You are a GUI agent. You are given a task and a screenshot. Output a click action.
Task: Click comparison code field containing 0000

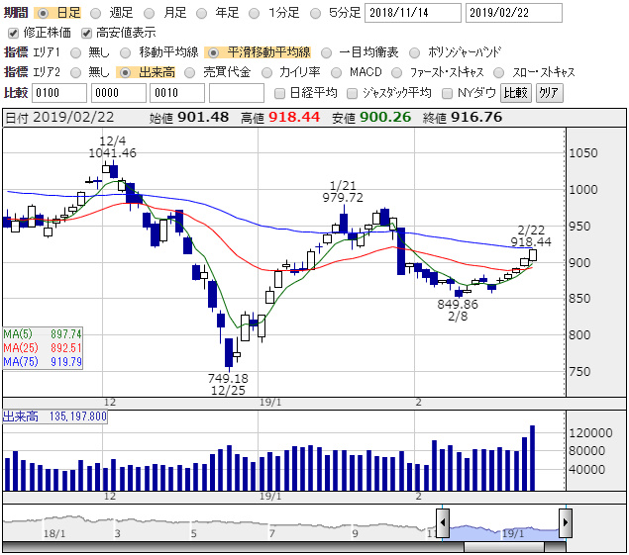119,93
